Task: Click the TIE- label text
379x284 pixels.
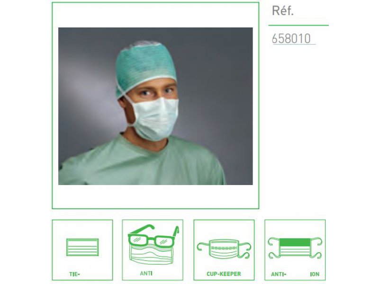Action: coord(74,274)
